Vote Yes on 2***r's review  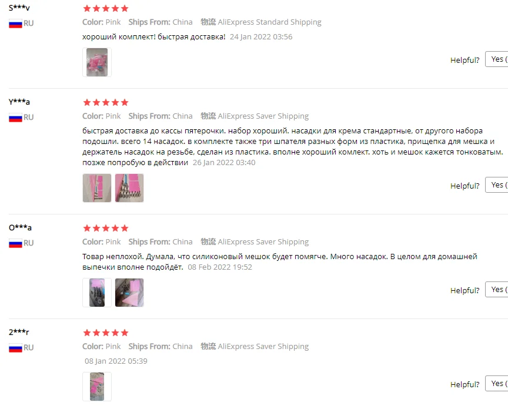pos(497,383)
